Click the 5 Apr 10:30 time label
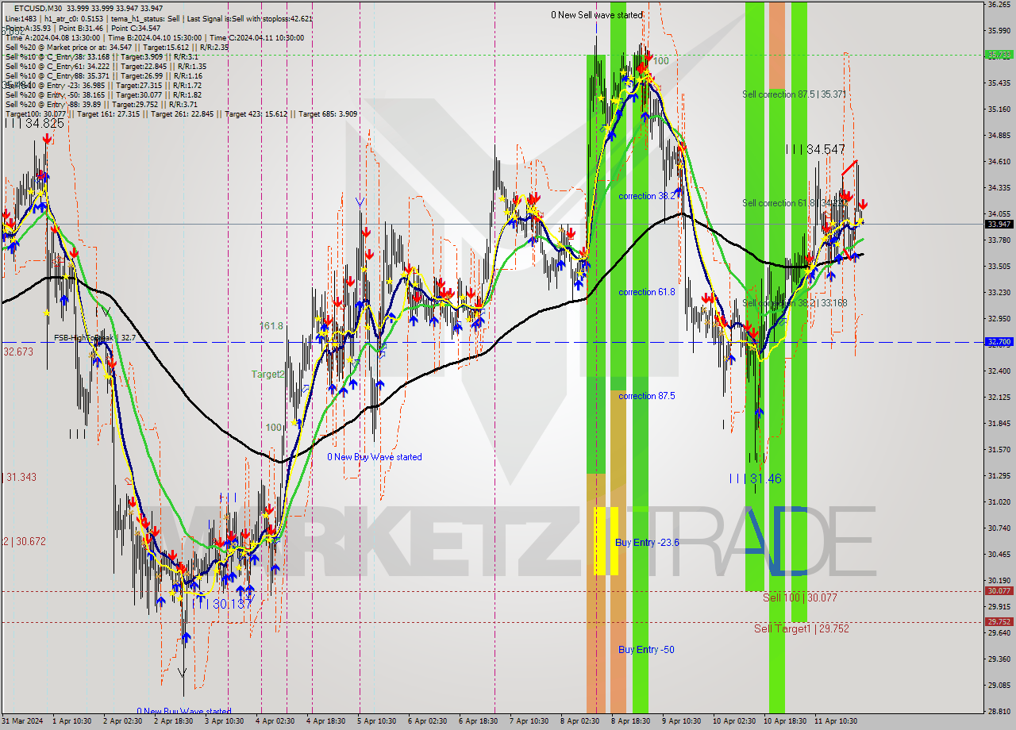The image size is (1016, 730). pyautogui.click(x=376, y=721)
